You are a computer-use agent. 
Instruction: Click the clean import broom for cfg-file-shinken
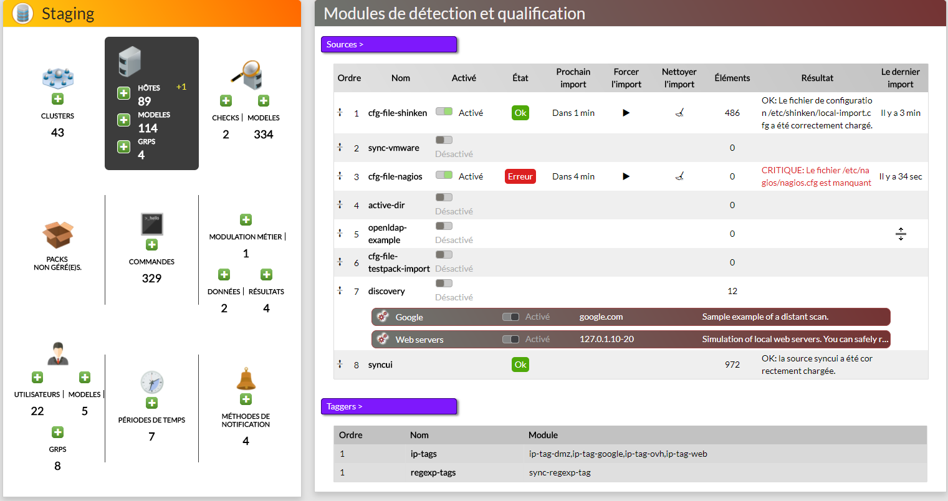[x=679, y=113]
